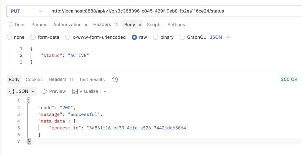Open the Docs section
302x155 pixels.
17,25
